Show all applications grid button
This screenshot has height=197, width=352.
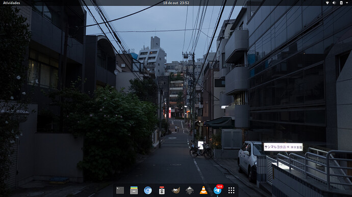click(231, 190)
